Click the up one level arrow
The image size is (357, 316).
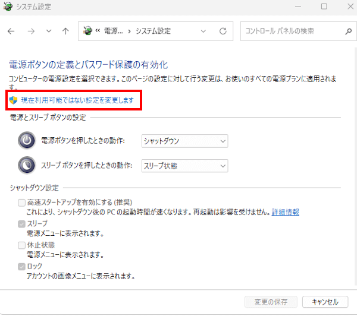[x=65, y=31]
